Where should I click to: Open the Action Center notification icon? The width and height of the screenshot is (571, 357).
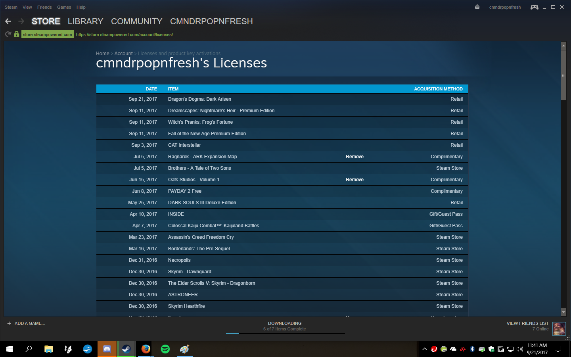[558, 349]
